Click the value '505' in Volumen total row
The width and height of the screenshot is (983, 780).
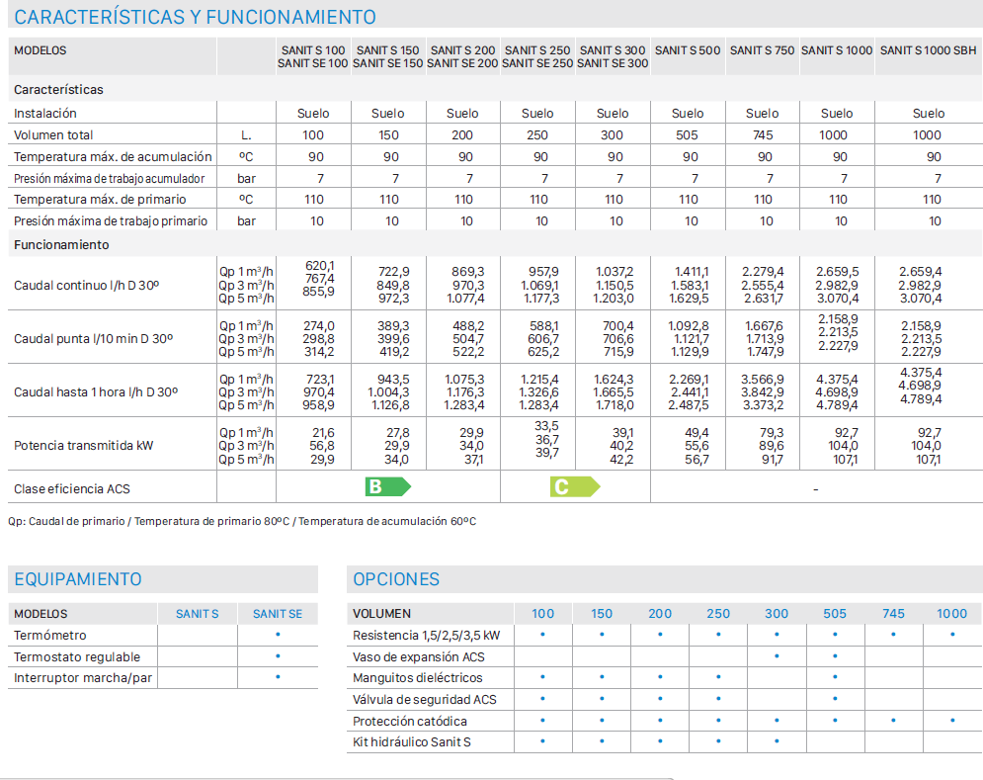pyautogui.click(x=687, y=134)
